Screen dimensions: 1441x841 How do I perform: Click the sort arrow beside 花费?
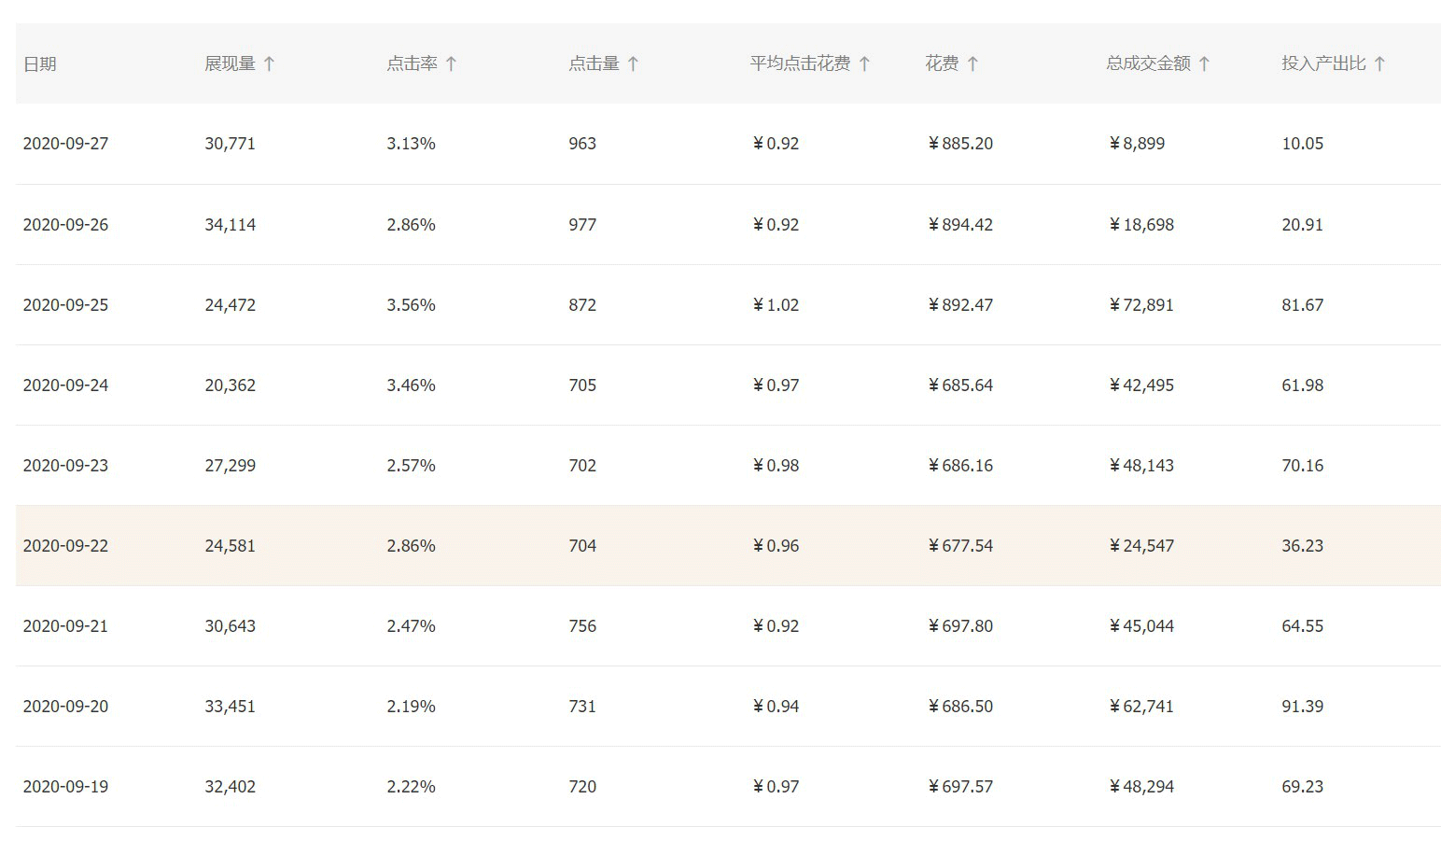point(972,63)
